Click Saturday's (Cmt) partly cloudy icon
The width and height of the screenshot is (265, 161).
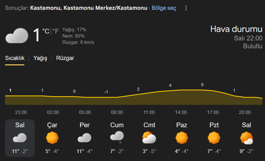point(149,138)
